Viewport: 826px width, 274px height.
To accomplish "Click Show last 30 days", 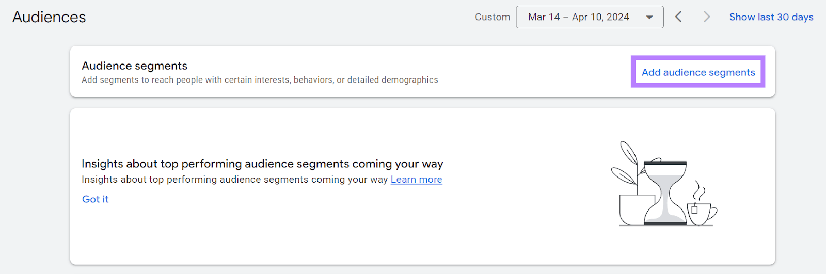I will (x=771, y=17).
